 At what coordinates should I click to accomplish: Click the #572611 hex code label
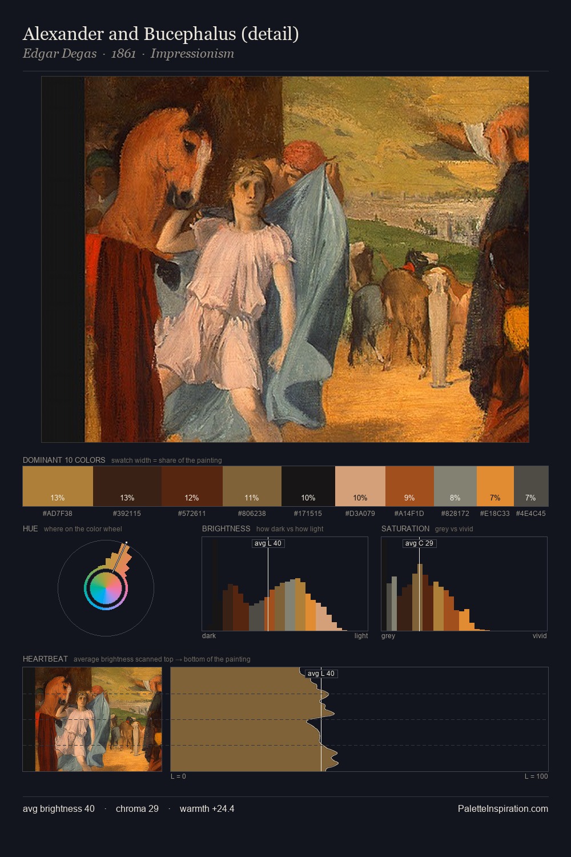(192, 514)
